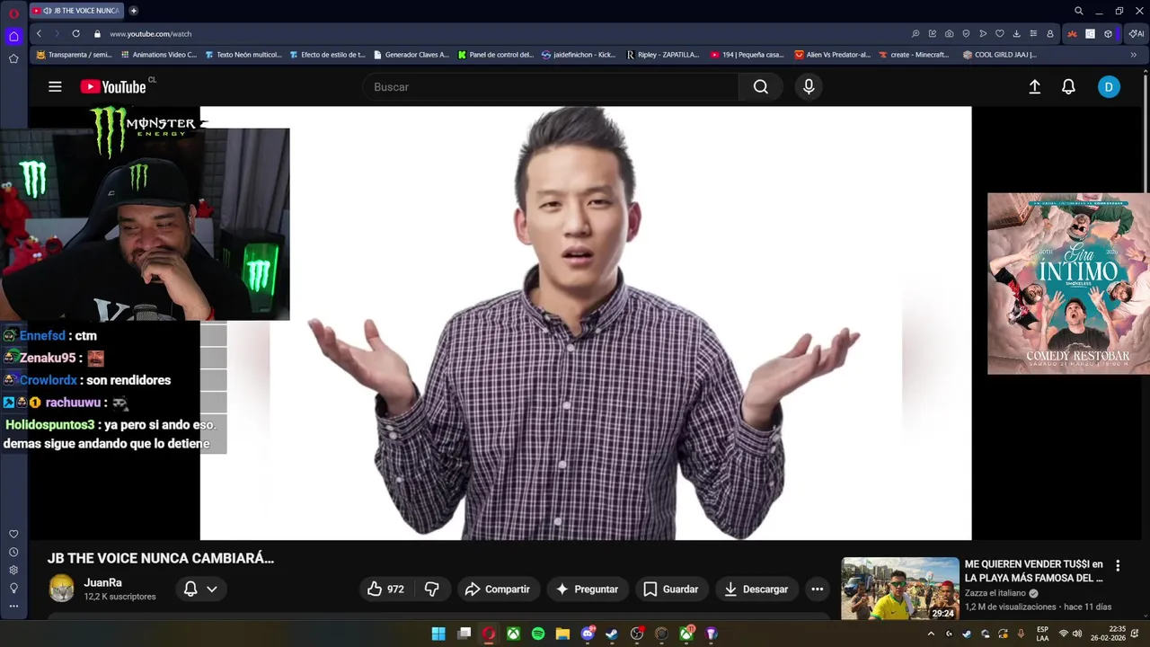1150x647 pixels.
Task: Open the Ripley - ZAPATILLA... bookmark
Action: pos(662,55)
